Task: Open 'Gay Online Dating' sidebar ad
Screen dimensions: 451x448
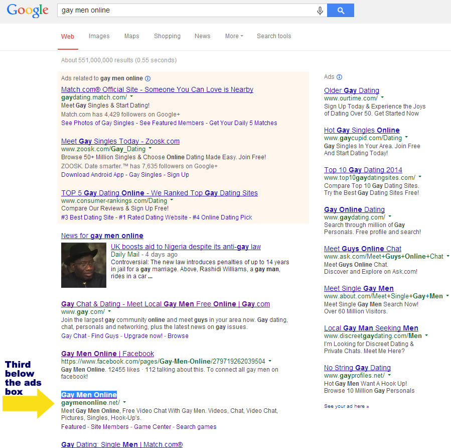Action: pyautogui.click(x=354, y=209)
